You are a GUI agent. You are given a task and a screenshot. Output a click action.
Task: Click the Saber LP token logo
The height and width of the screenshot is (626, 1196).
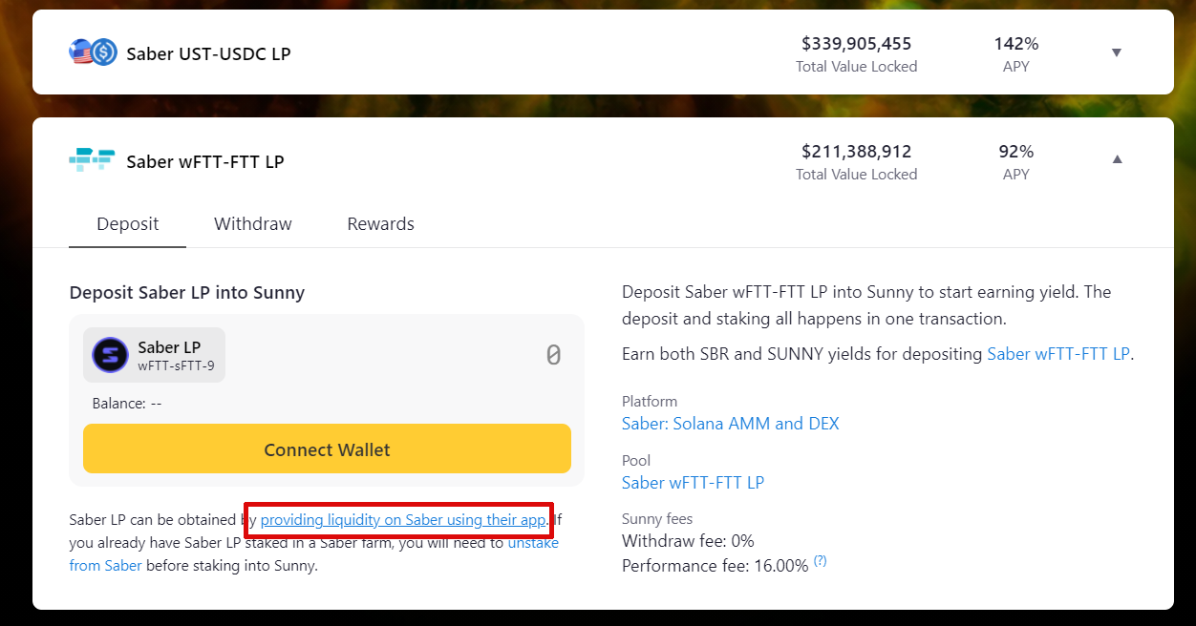coord(110,356)
